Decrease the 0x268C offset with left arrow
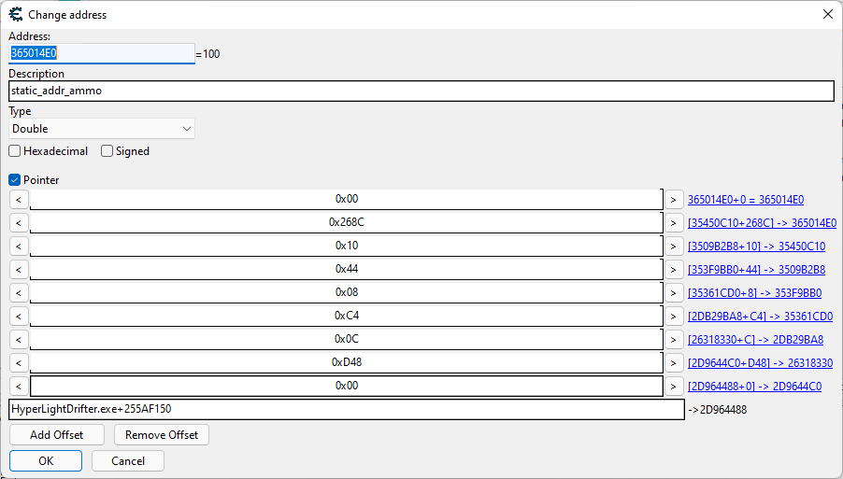 point(19,222)
